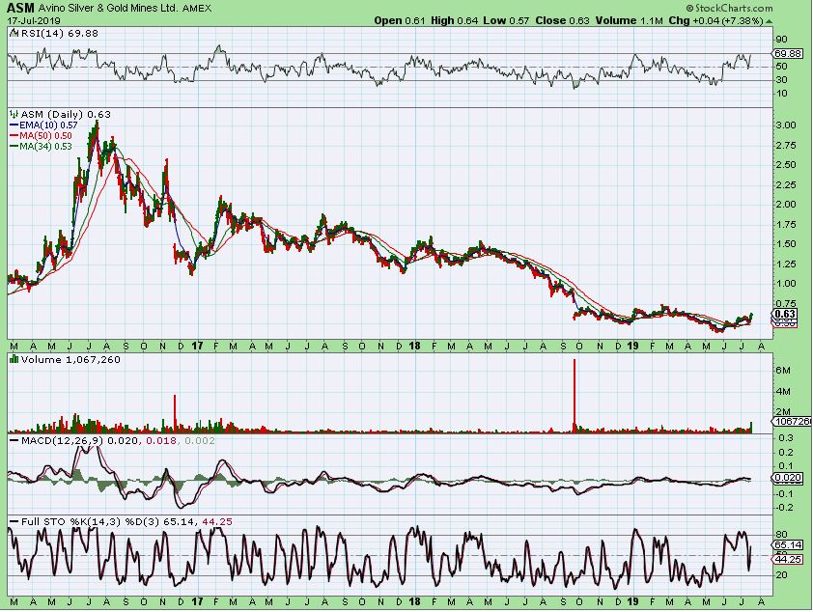
Task: Click the ASM ticker symbol in the header
Action: 20,9
